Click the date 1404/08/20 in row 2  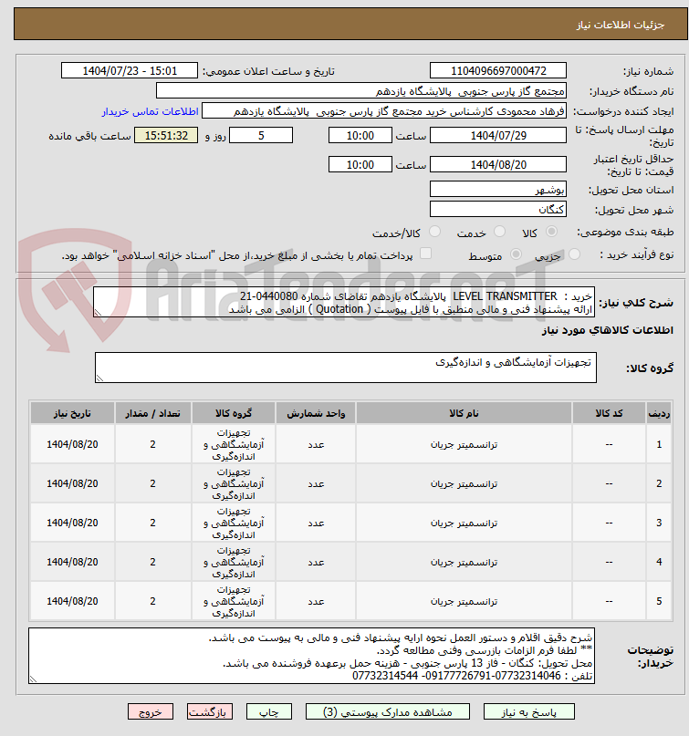(x=72, y=483)
